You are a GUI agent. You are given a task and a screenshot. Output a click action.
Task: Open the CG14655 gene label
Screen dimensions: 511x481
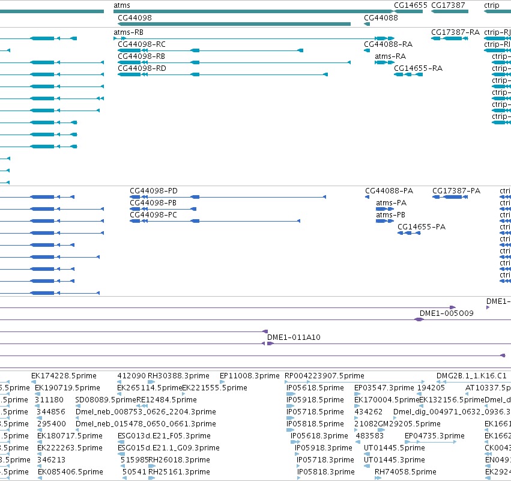point(410,5)
